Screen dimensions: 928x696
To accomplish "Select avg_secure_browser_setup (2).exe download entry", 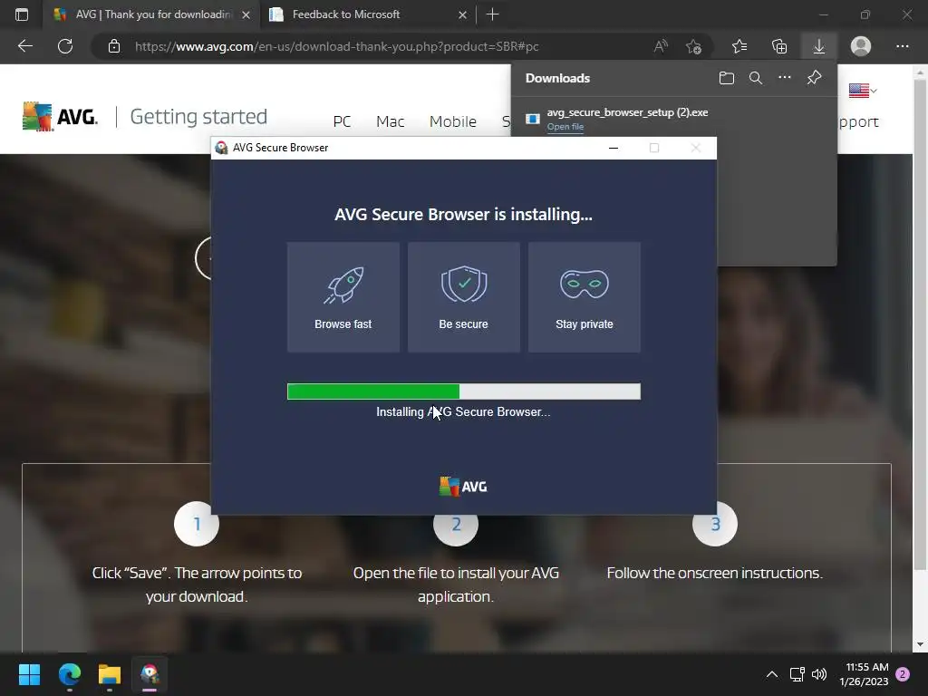I will (x=673, y=119).
